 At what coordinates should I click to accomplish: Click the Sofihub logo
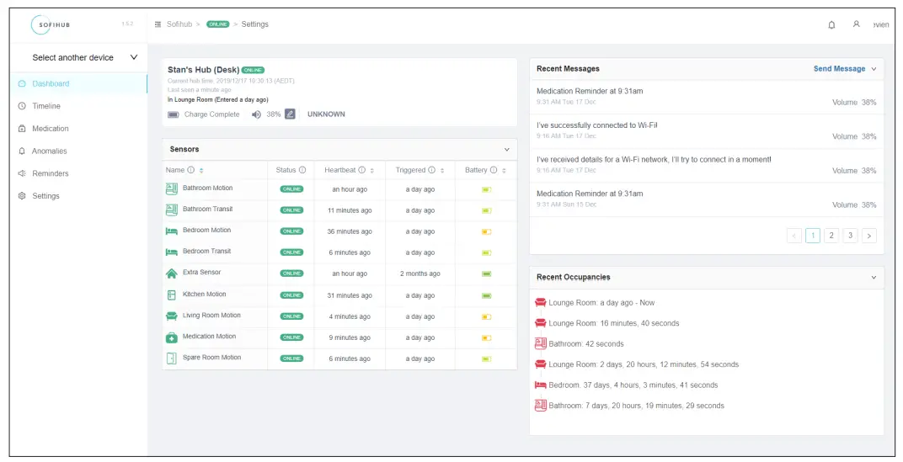click(52, 25)
